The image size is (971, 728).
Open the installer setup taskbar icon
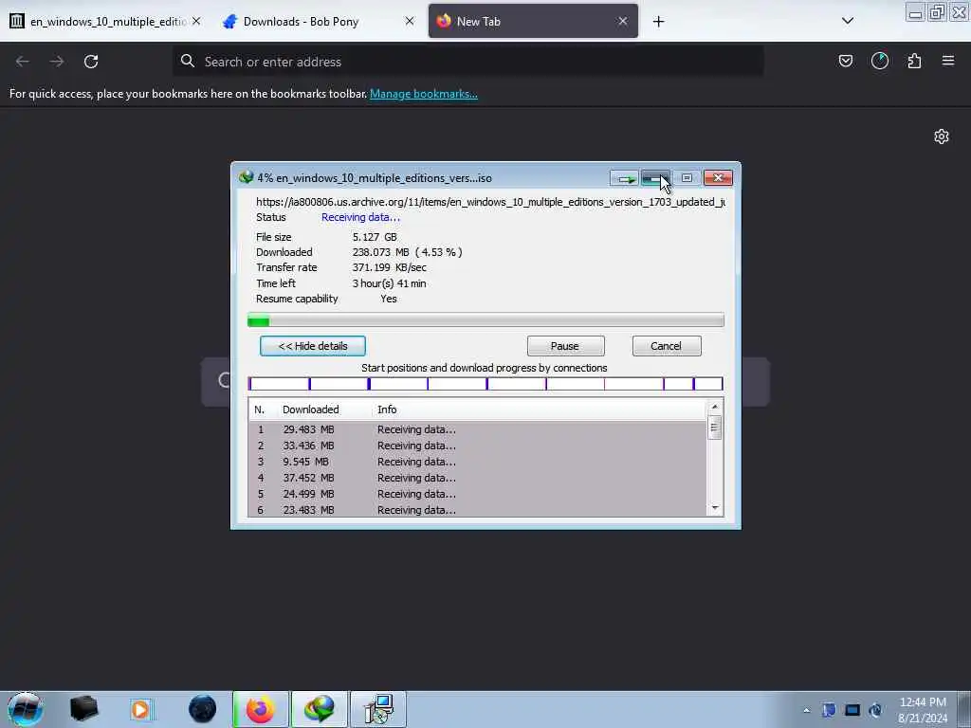pyautogui.click(x=378, y=709)
